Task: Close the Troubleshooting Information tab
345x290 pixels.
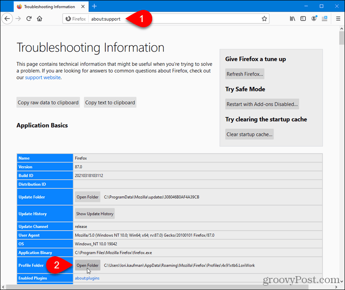Action: [x=83, y=6]
